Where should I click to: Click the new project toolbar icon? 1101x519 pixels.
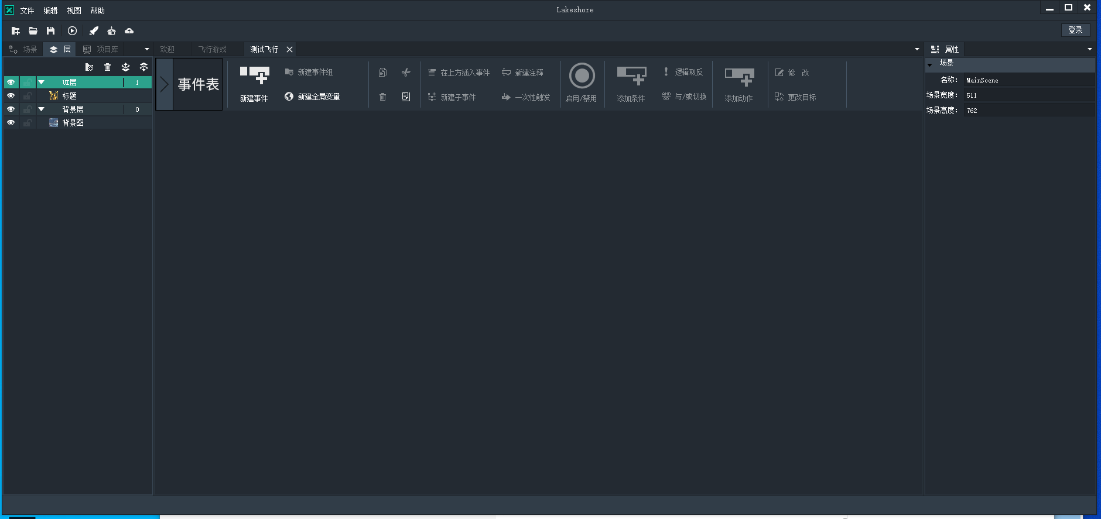[x=16, y=31]
